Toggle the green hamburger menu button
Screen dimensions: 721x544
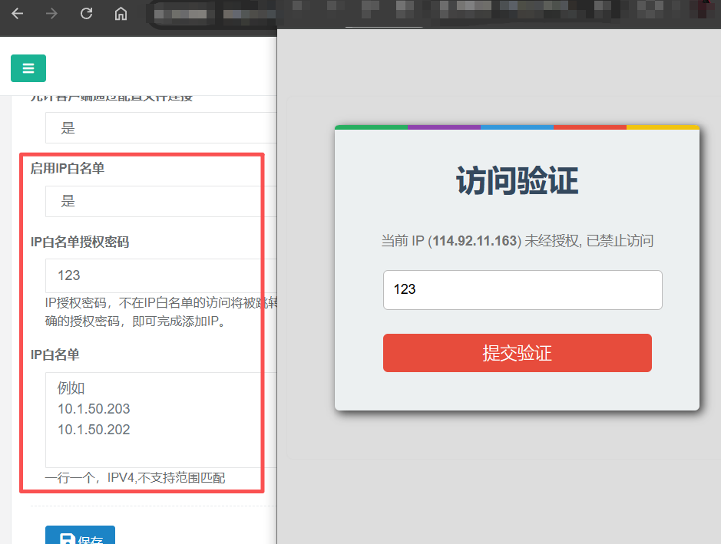pyautogui.click(x=28, y=68)
